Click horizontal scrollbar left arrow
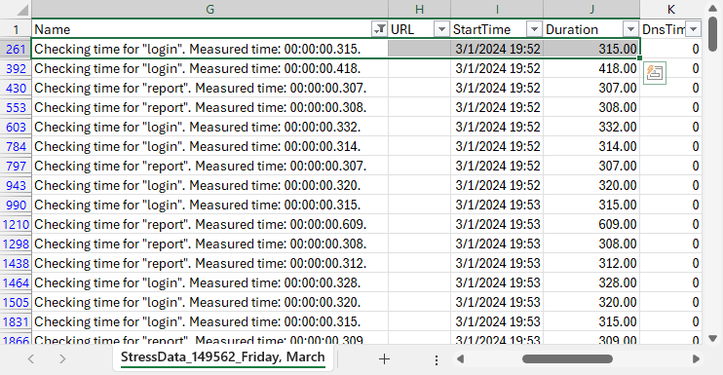This screenshot has width=723, height=375. 460,358
